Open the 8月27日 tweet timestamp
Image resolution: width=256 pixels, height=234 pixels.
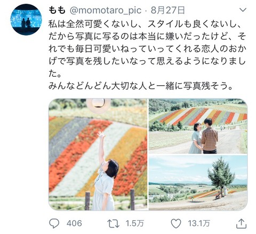pyautogui.click(x=168, y=10)
